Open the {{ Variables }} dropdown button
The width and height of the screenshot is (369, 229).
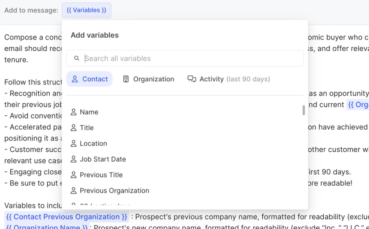(x=87, y=10)
